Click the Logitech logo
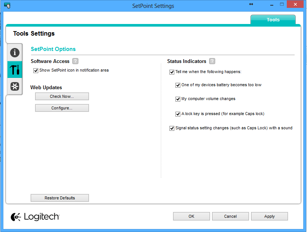This screenshot has height=232, width=307. 35,217
